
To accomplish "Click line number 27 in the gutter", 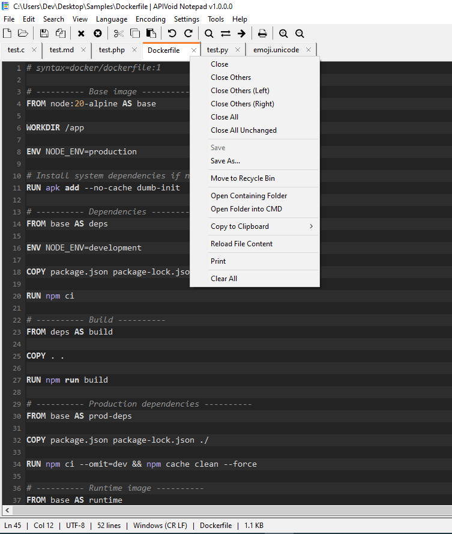I will click(x=17, y=380).
